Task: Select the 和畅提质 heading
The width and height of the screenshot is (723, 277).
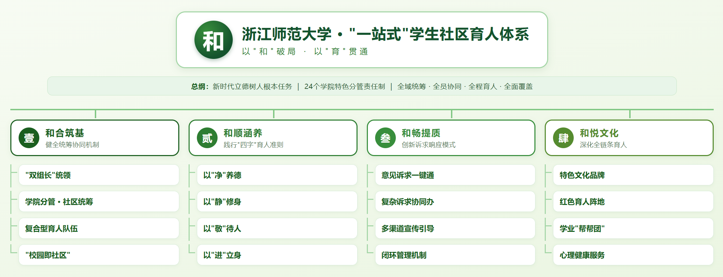Action: (421, 133)
